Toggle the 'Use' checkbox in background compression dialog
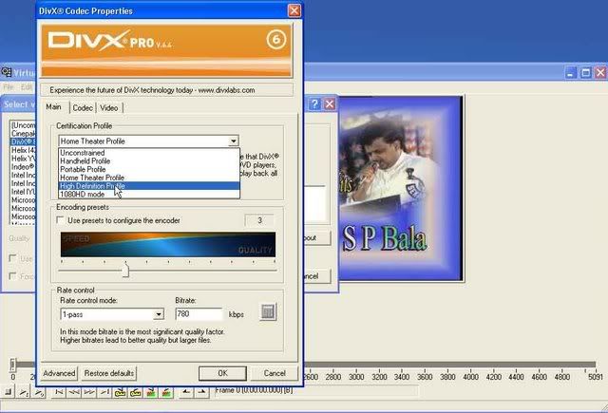The image size is (608, 413). [x=12, y=258]
